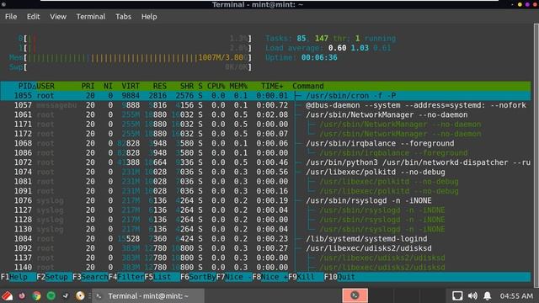Select irqbalance row with PID 1068

coord(265,143)
